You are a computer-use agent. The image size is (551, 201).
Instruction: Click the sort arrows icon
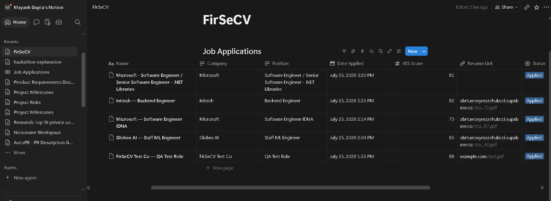[353, 51]
